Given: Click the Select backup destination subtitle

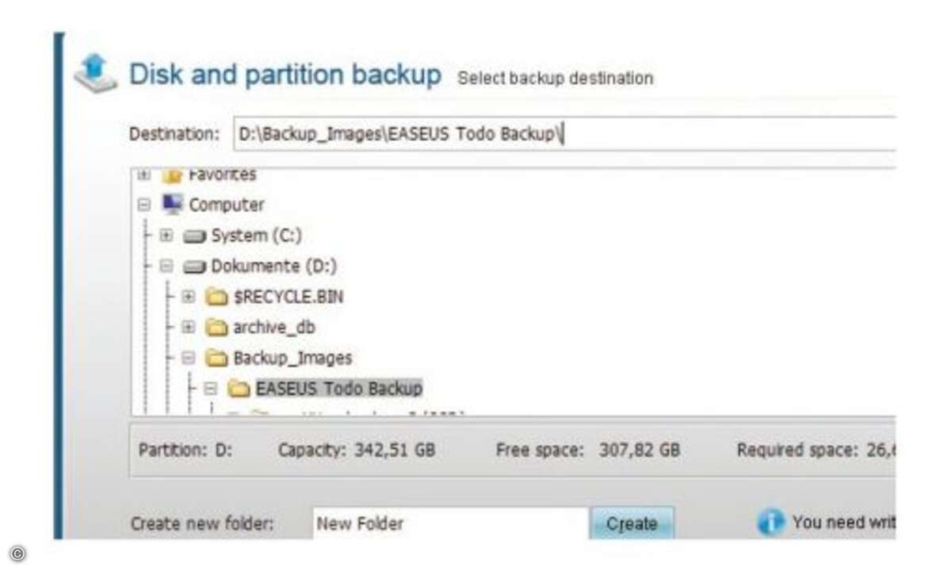Looking at the screenshot, I should (x=556, y=79).
